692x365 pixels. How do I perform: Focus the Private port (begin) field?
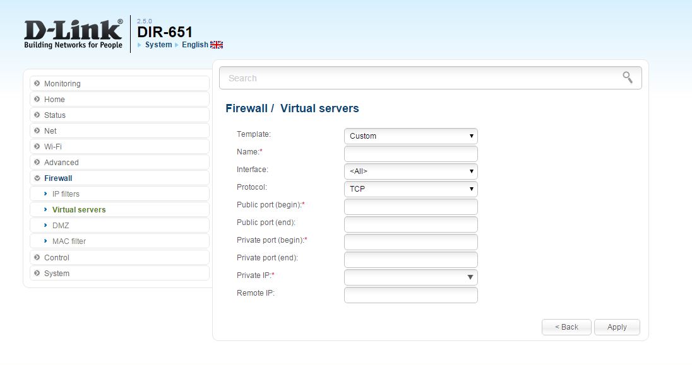(x=411, y=241)
